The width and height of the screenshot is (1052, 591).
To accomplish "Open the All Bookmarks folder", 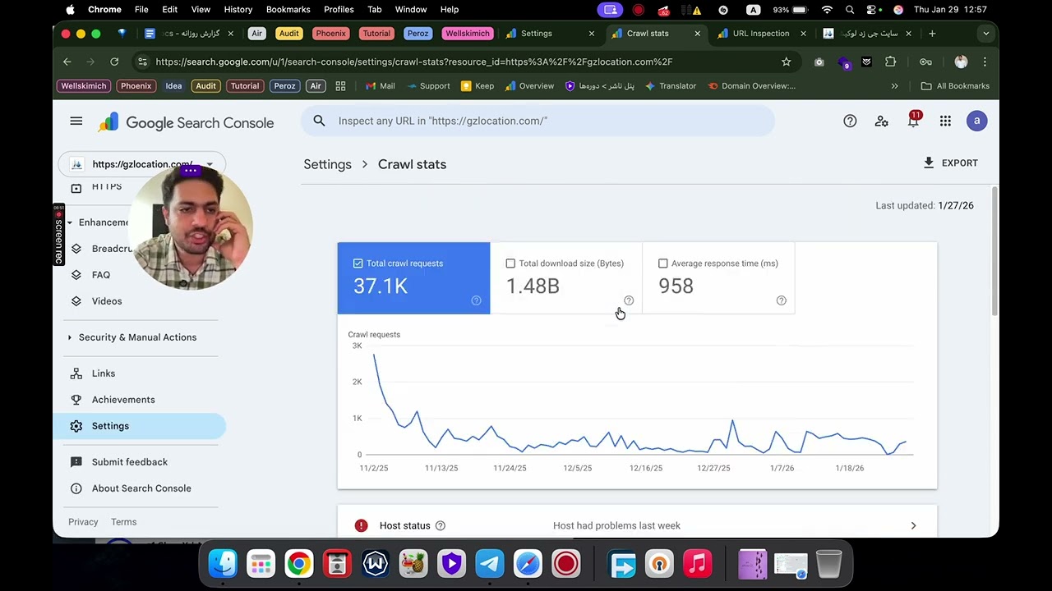I will click(x=955, y=86).
